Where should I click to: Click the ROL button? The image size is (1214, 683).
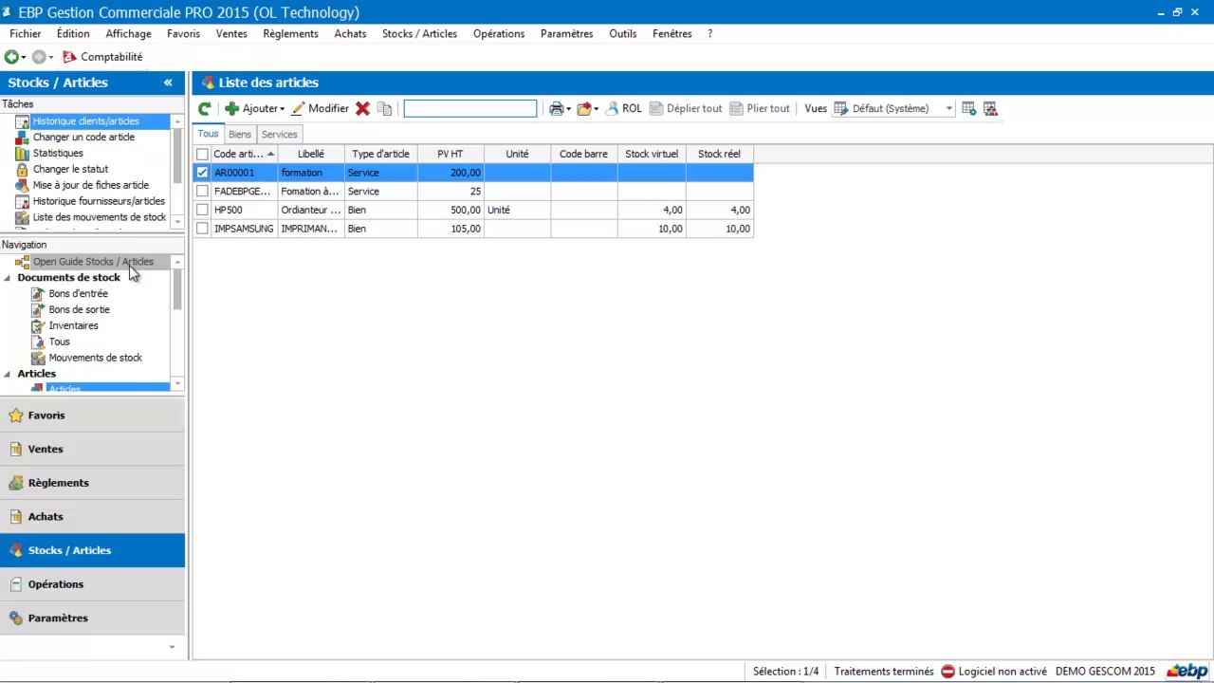point(624,109)
